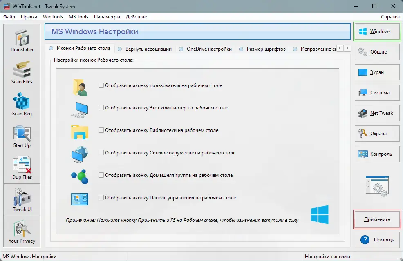
Task: Open the Файл menu
Action: (9, 17)
